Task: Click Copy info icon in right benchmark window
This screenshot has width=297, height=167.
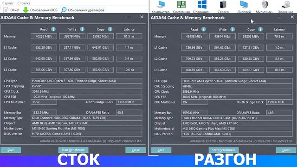Action: coord(261,29)
